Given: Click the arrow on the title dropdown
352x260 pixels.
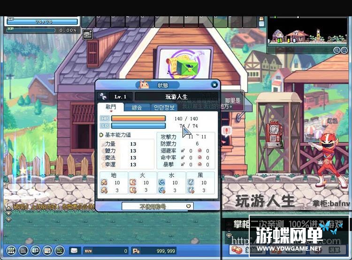Looking at the screenshot, I should click(189, 206).
